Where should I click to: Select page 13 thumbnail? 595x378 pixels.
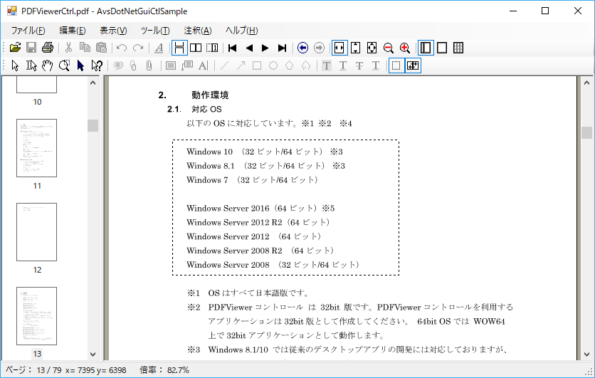click(36, 316)
